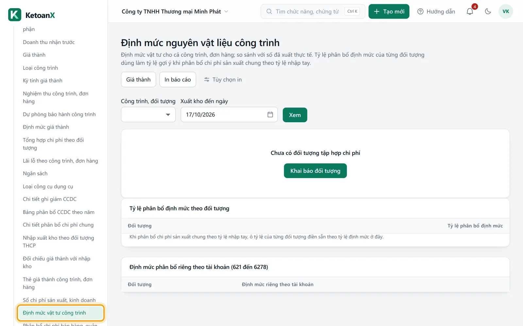Click the Khai báo đối tượng button
Image resolution: width=523 pixels, height=326 pixels.
(315, 171)
